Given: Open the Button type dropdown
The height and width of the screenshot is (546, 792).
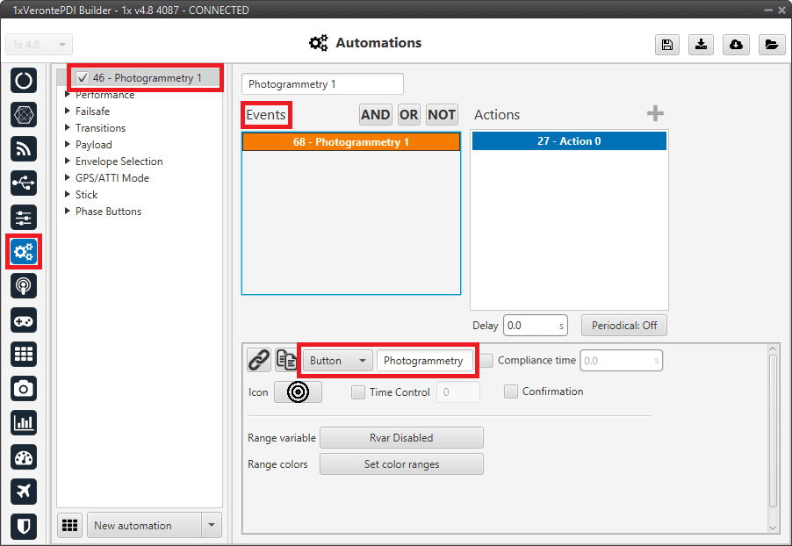Looking at the screenshot, I should (337, 360).
